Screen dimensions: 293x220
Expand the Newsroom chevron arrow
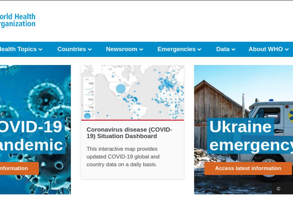click(141, 49)
